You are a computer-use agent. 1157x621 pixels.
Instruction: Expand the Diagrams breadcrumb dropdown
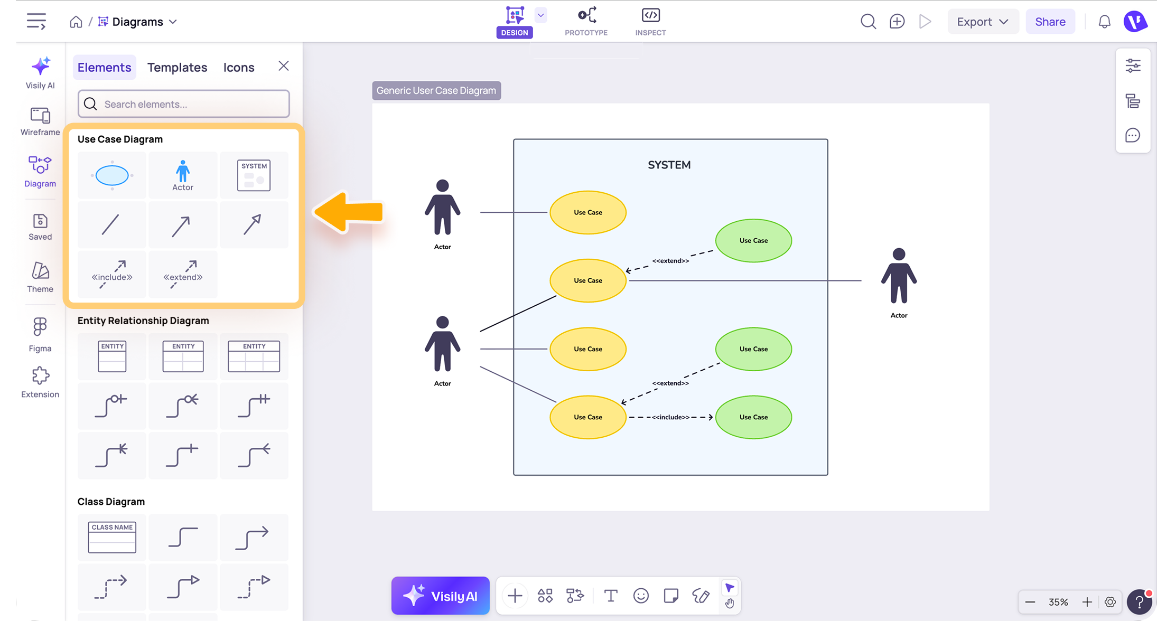click(173, 22)
